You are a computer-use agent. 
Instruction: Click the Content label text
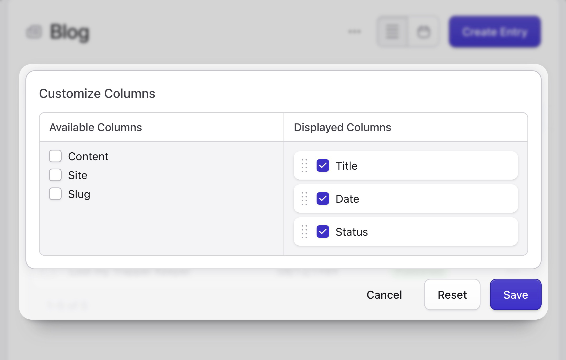(x=88, y=156)
